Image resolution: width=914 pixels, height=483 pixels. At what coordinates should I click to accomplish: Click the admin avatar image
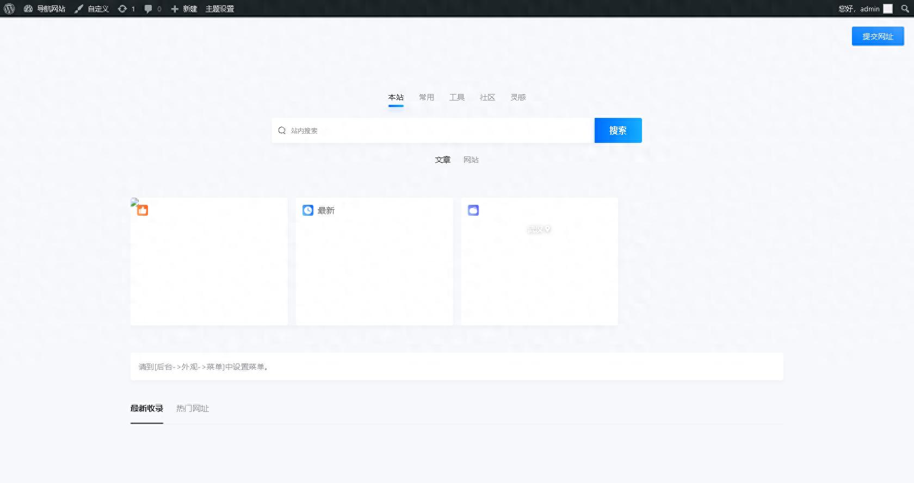pyautogui.click(x=888, y=9)
